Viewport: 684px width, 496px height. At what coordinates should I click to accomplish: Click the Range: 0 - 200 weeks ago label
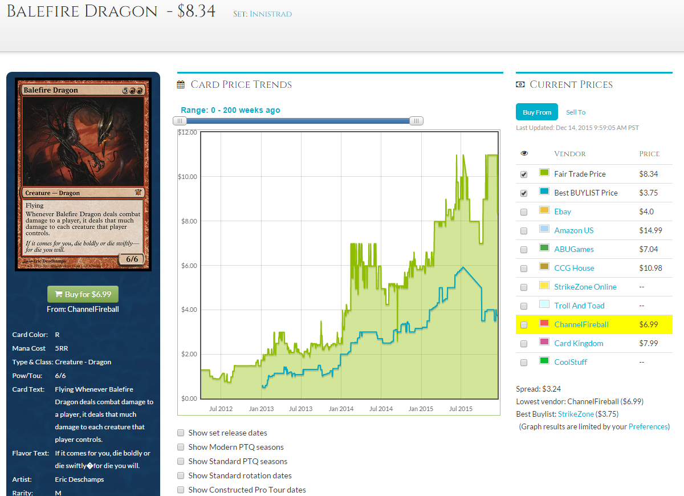[x=230, y=110]
